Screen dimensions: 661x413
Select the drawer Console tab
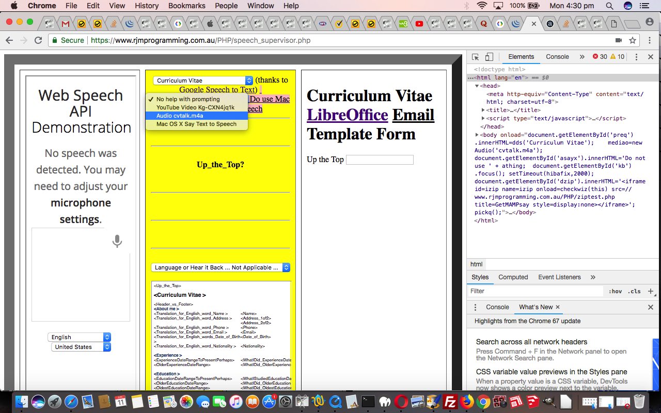(497, 307)
